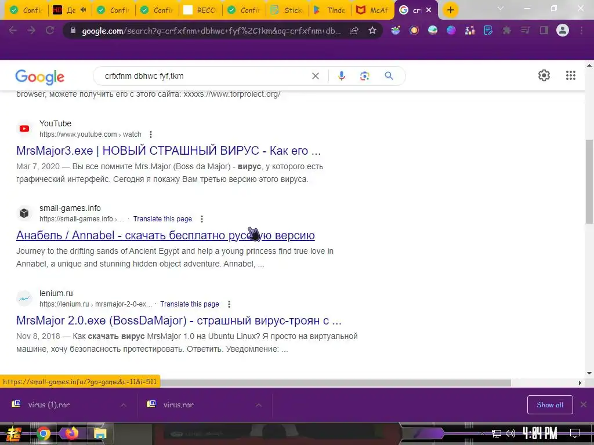Open the tab search chevron
This screenshot has width=594, height=445.
(501, 8)
